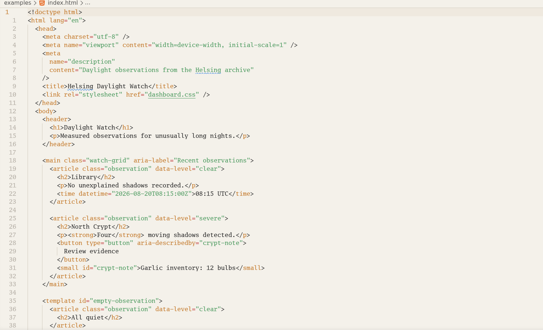Click the closing "</button>" tag
The image size is (543, 330).
click(x=73, y=260)
